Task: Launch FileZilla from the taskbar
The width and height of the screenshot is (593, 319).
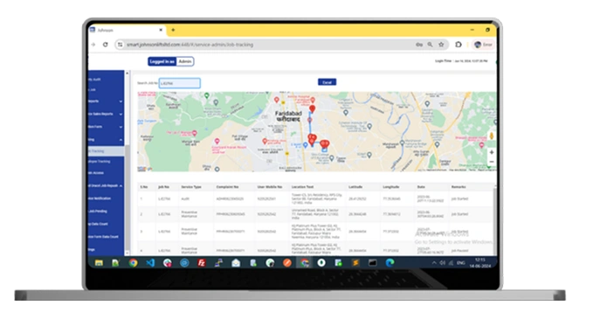Action: pos(202,262)
